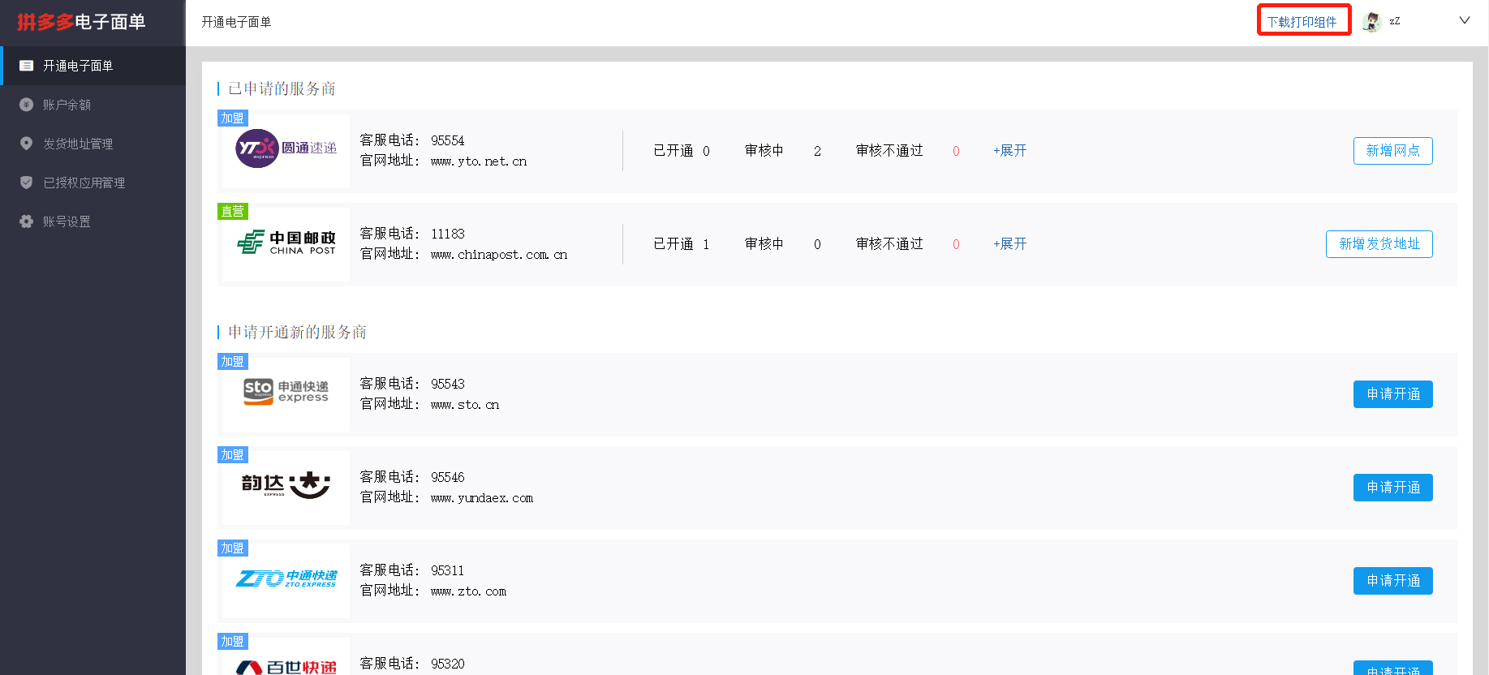1489x675 pixels.
Task: Click the 韵达 express logo
Action: 286,485
